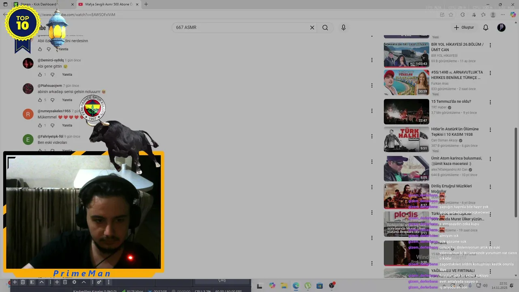The height and width of the screenshot is (292, 519).
Task: Open the YouTube account avatar menu
Action: click(x=502, y=28)
